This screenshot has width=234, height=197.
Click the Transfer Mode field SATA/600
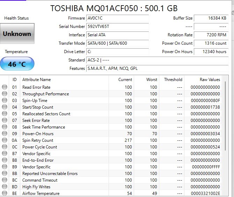[118, 43]
